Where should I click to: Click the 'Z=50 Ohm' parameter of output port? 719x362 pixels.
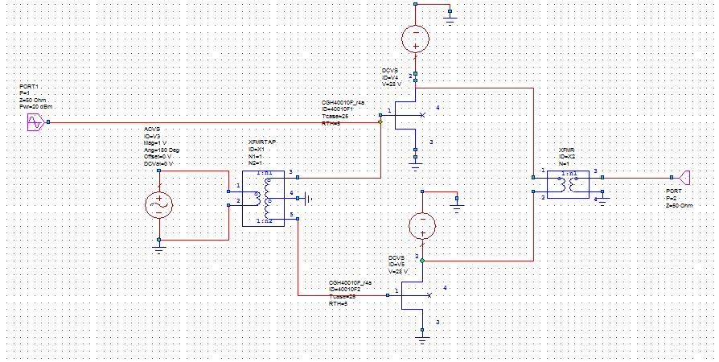679,205
